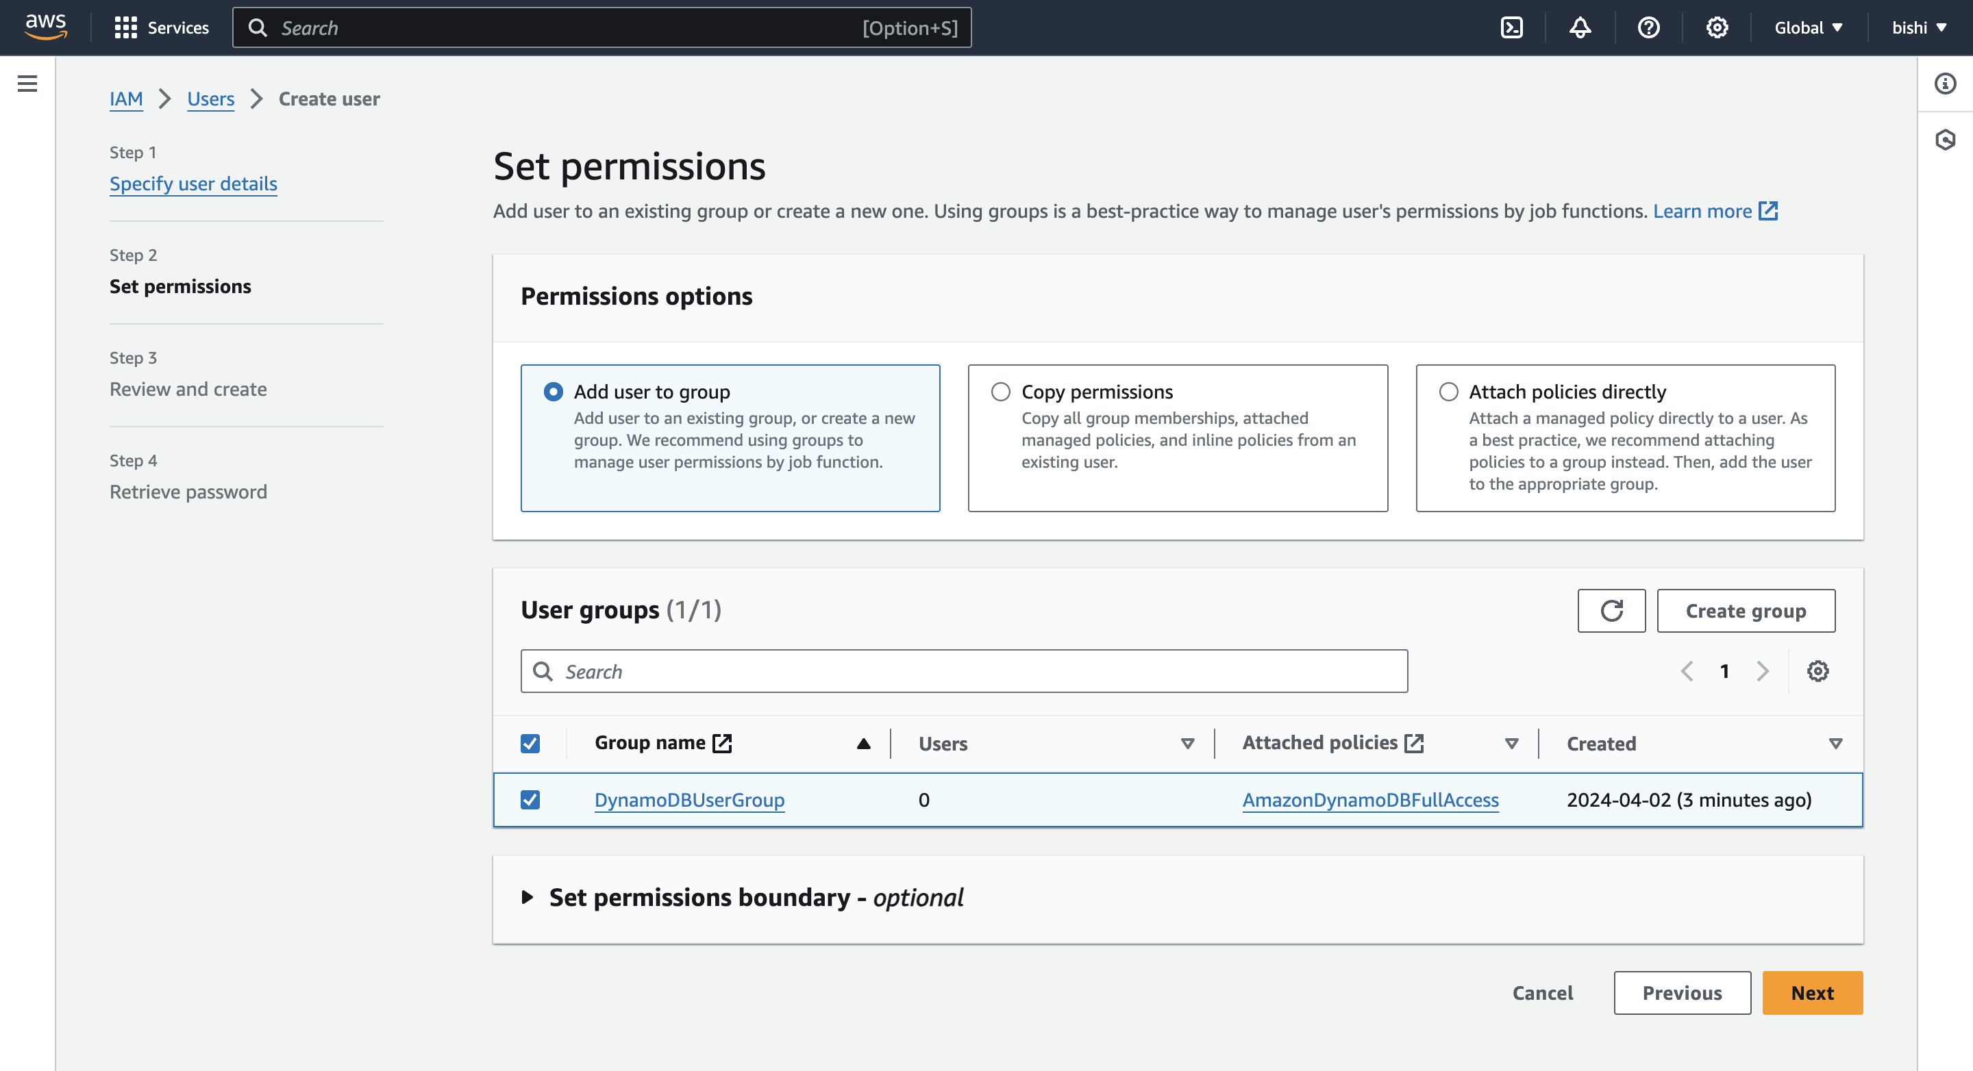Screen dimensions: 1973x1071
Task: Toggle the select-all groups header checkbox
Action: pos(530,744)
